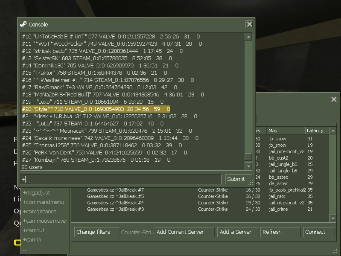Click Add a Server button
341x256 pixels.
point(238,232)
